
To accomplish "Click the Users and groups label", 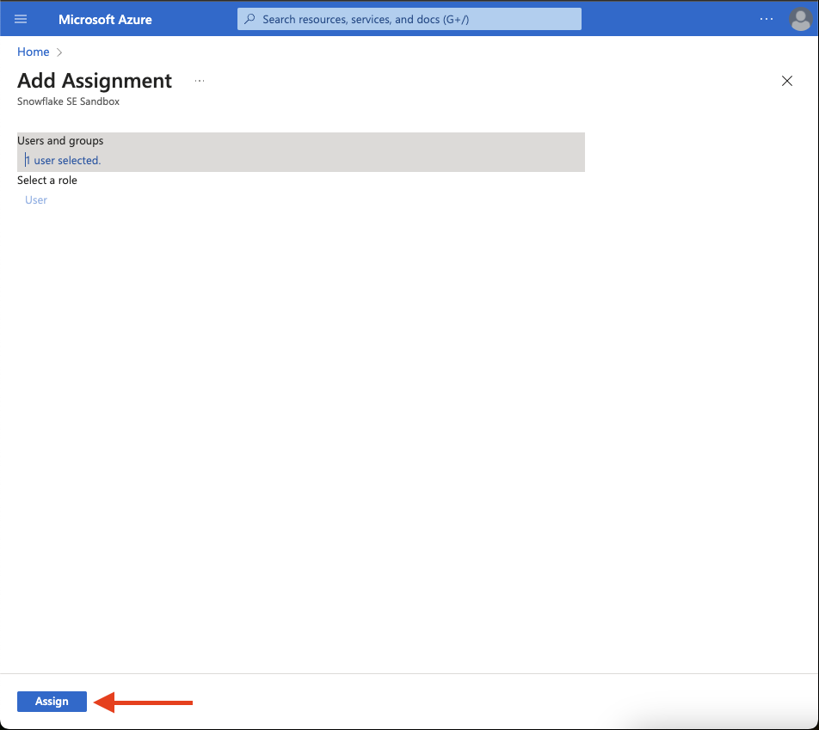I will [x=60, y=141].
